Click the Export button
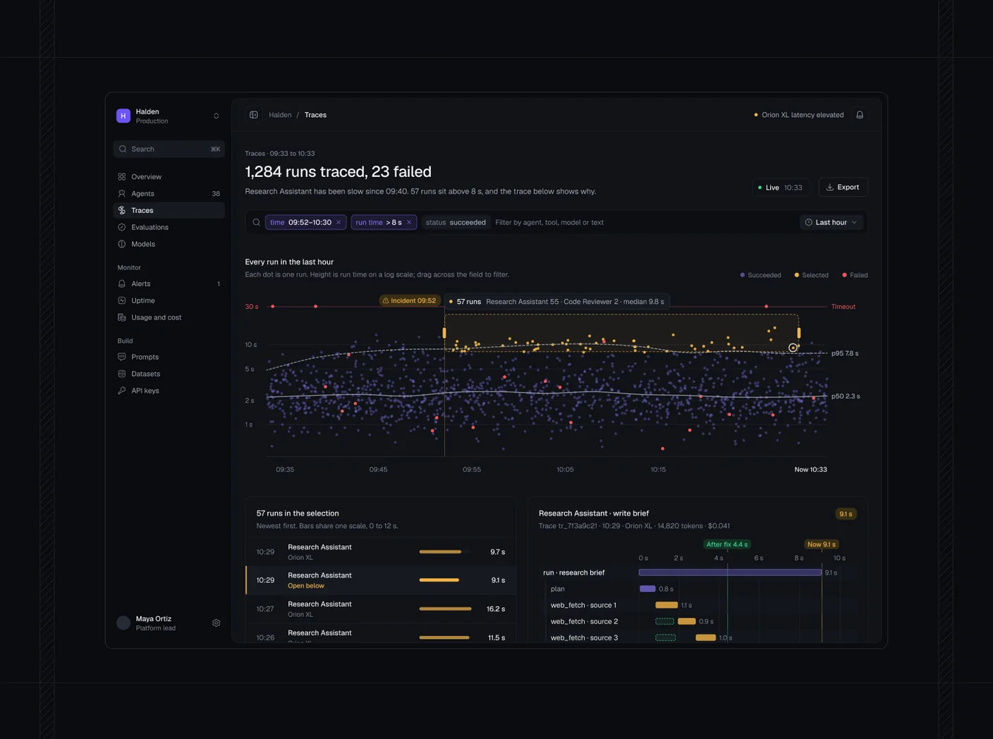Screen dimensions: 993x739 coord(843,188)
